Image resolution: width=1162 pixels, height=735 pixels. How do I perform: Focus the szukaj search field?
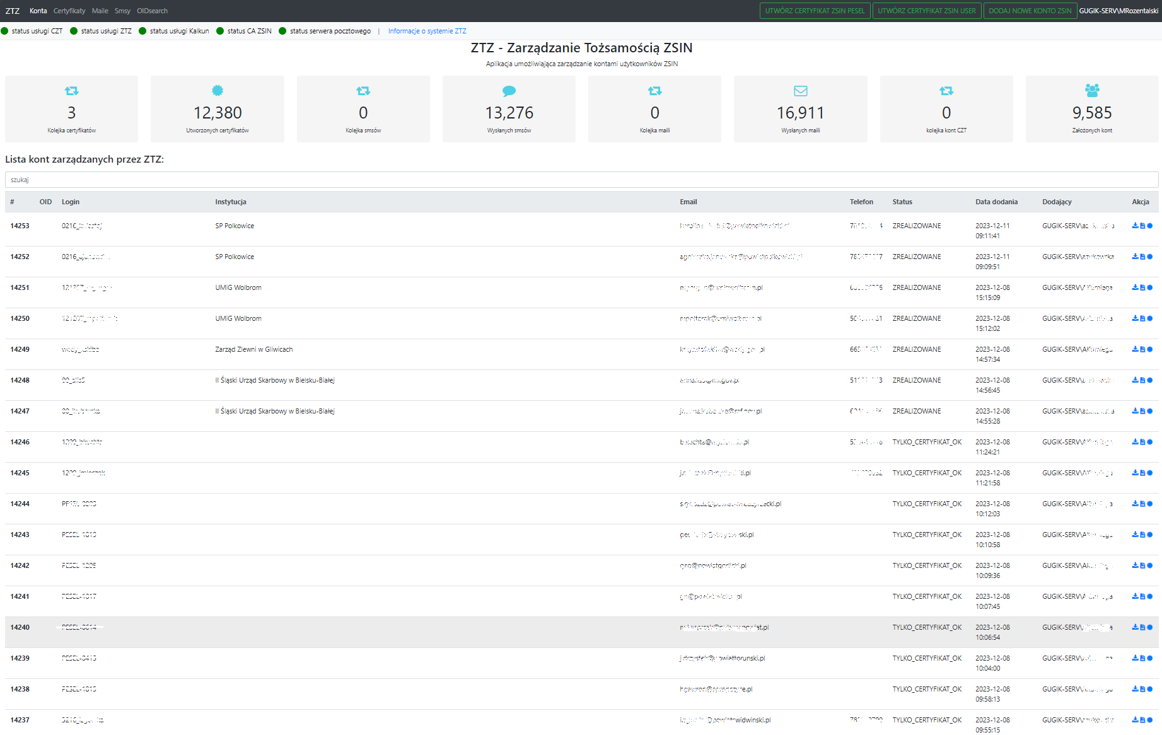[x=581, y=180]
